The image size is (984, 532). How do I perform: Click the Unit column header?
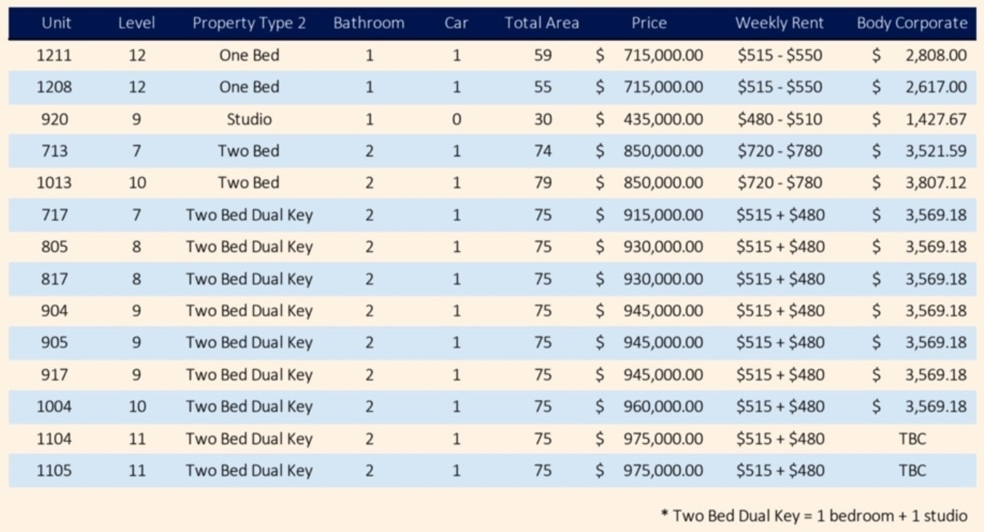56,23
